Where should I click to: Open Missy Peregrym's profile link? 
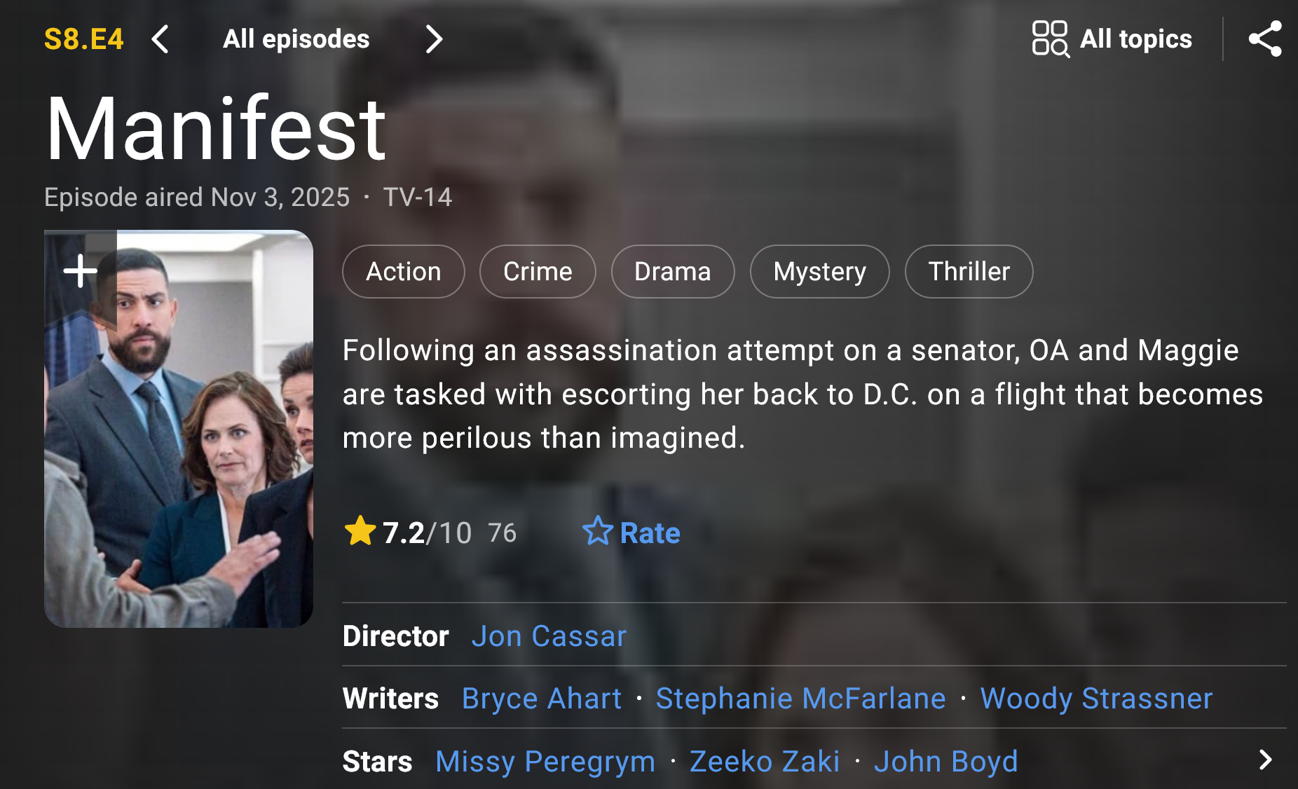click(x=545, y=762)
